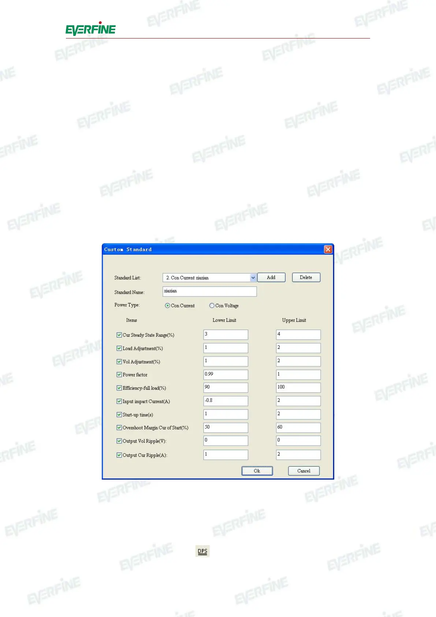Click Load Adjustment lower limit field
The image size is (436, 617).
[226, 348]
